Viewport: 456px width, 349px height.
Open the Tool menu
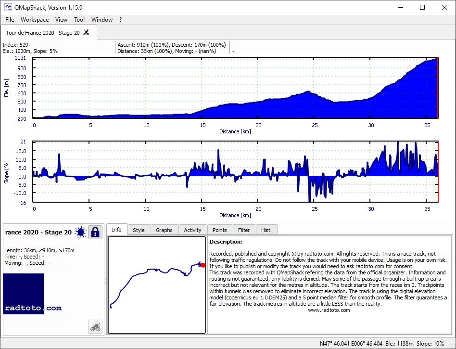[79, 20]
